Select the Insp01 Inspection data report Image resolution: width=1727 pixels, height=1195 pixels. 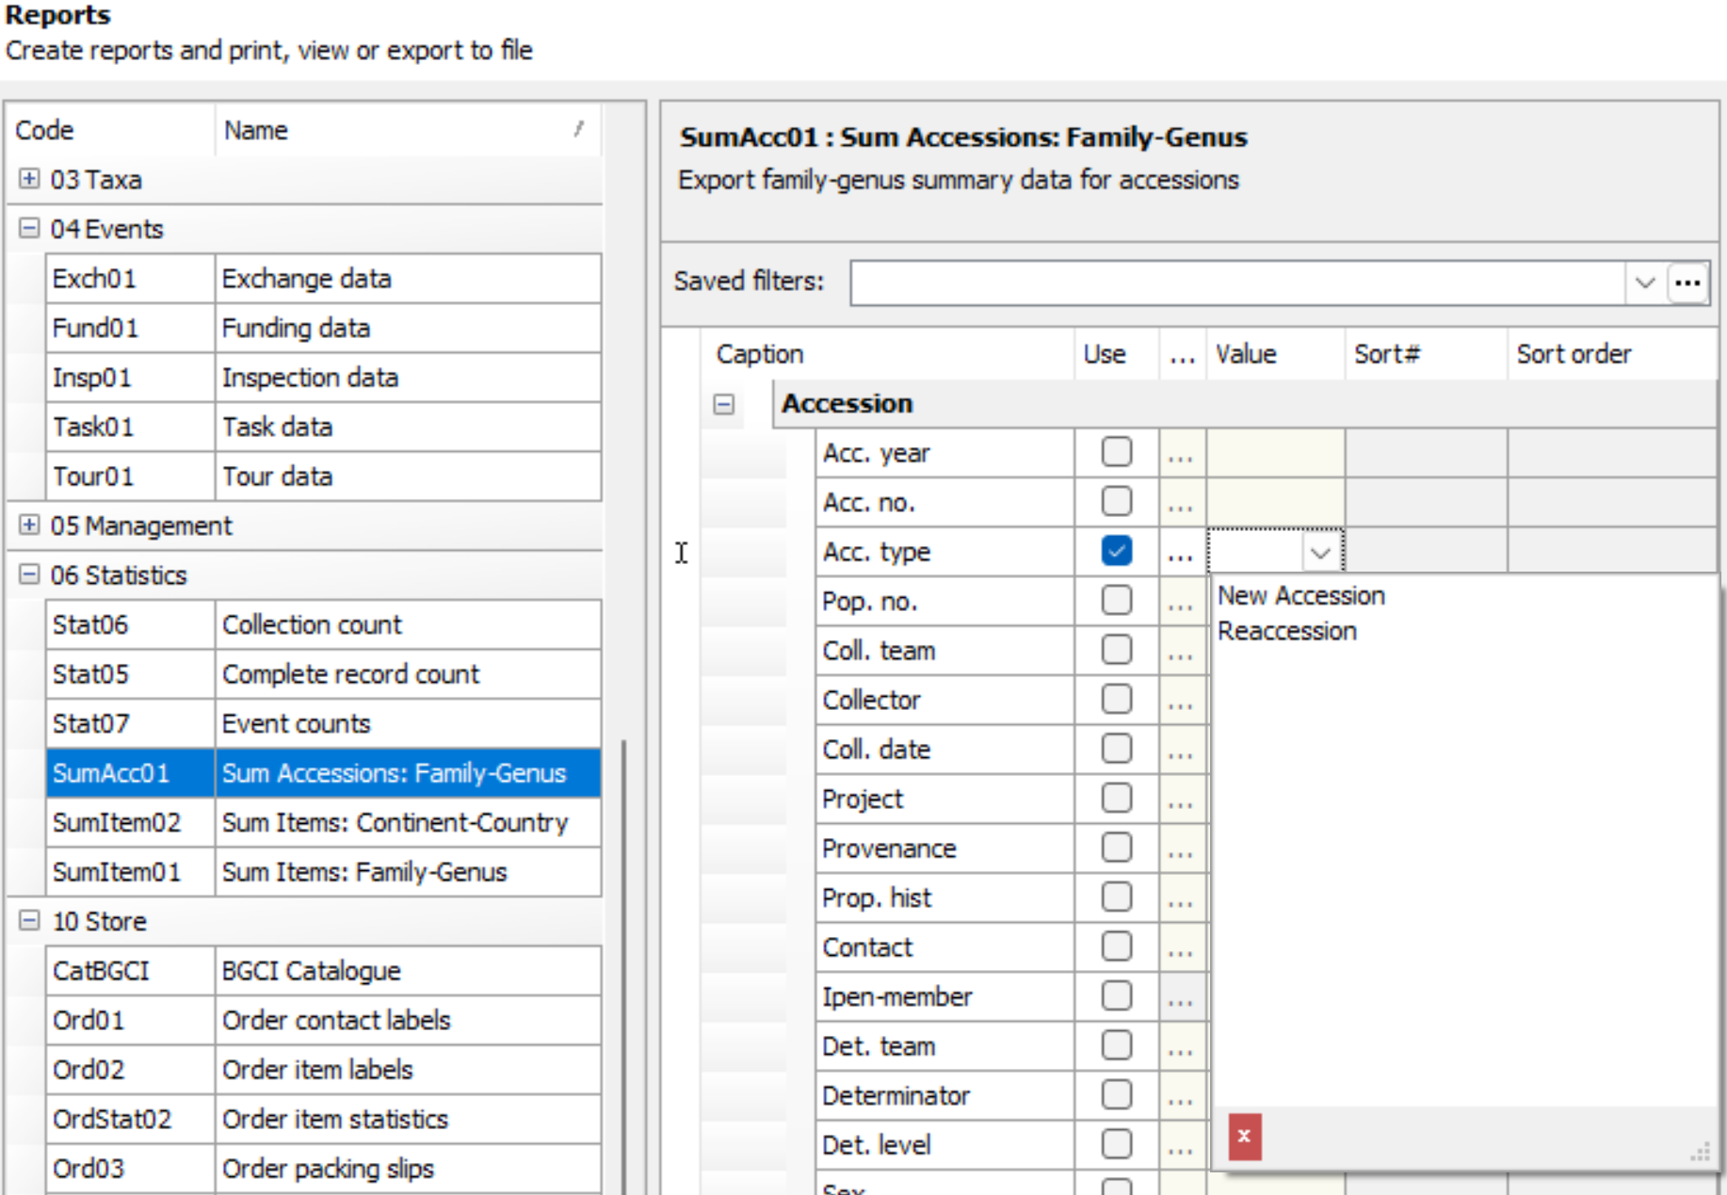pyautogui.click(x=323, y=378)
